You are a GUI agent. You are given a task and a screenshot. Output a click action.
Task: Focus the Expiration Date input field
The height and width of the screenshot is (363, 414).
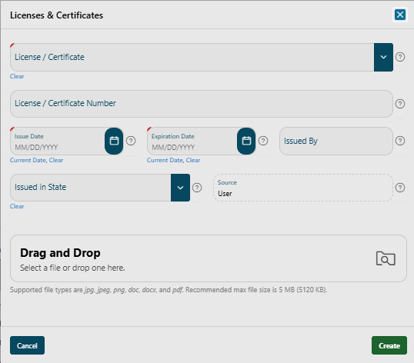point(192,142)
